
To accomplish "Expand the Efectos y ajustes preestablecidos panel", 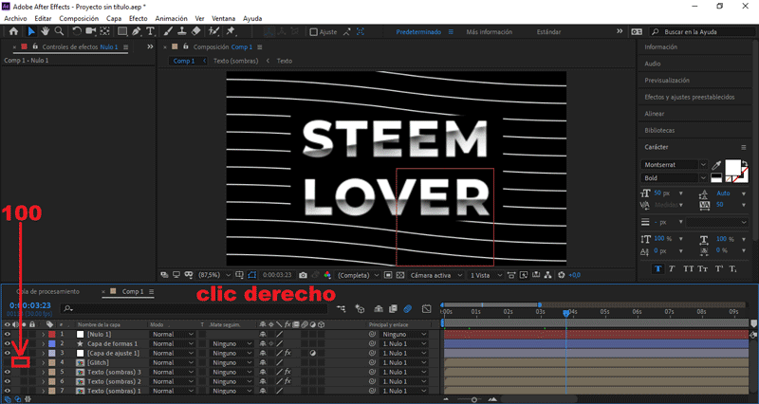I will (x=687, y=97).
